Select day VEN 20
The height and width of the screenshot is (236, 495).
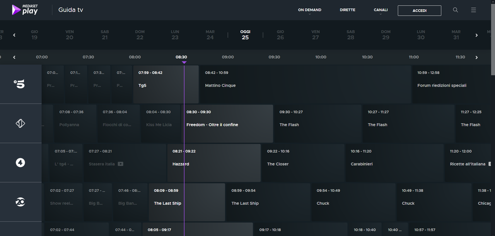pos(70,35)
